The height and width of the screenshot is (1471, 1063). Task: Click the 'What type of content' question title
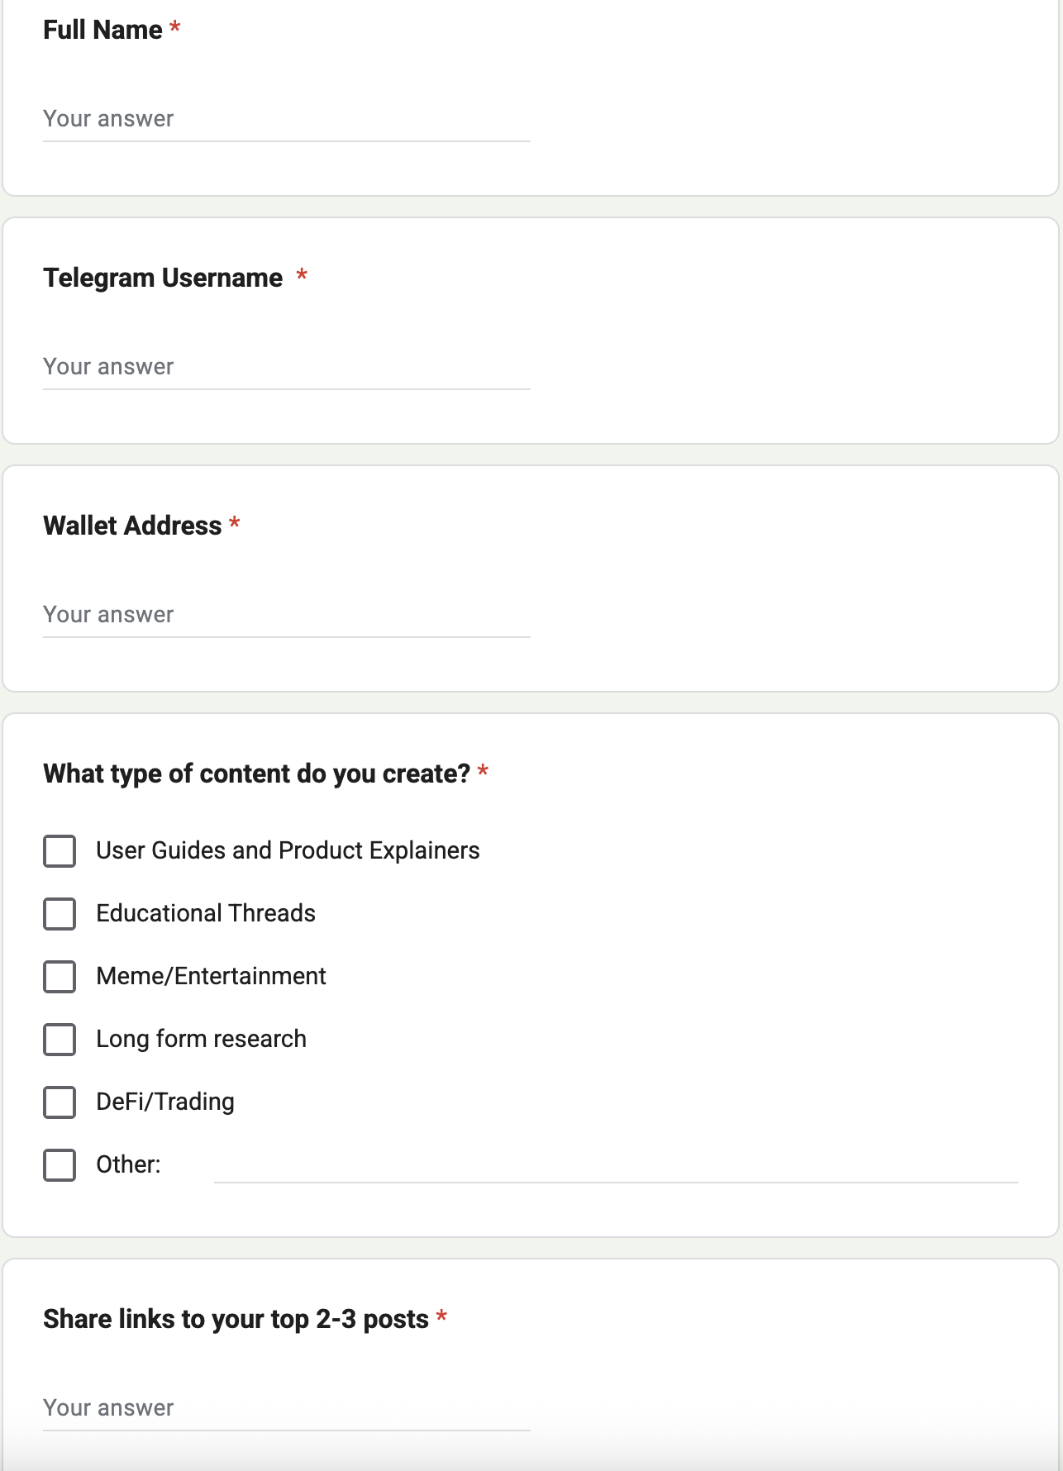(x=256, y=774)
